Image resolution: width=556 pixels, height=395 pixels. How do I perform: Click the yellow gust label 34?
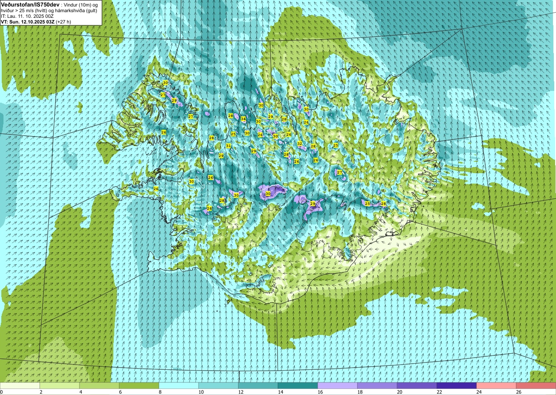[x=243, y=119]
